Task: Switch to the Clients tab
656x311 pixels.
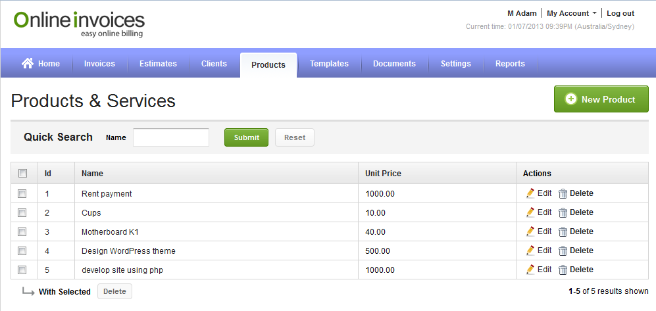Action: coord(214,64)
